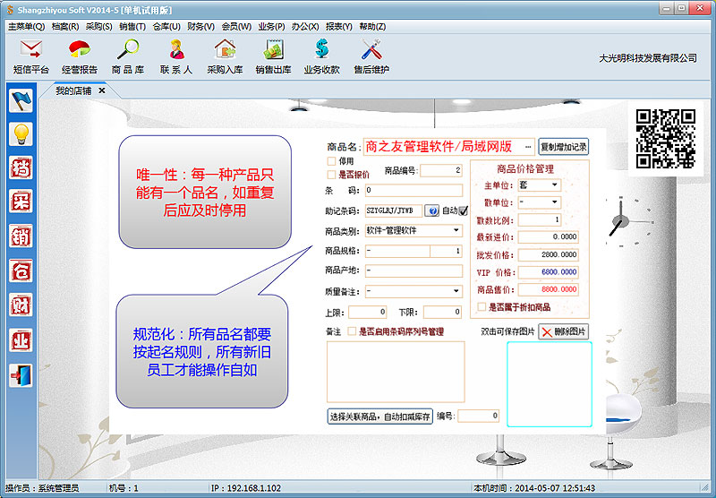Click the IP：192.168.1.102 status bar text
The image size is (716, 498).
tap(245, 488)
